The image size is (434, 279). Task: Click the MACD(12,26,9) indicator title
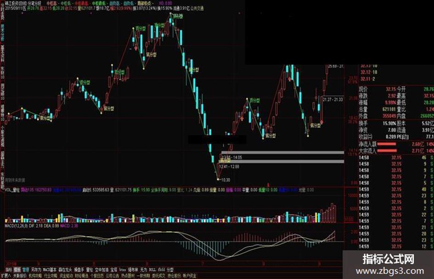coord(17,226)
